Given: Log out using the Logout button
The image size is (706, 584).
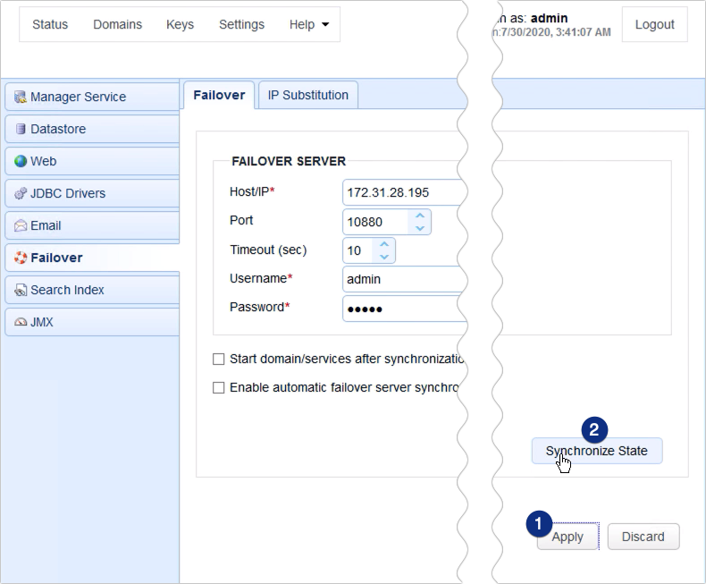Looking at the screenshot, I should point(654,25).
